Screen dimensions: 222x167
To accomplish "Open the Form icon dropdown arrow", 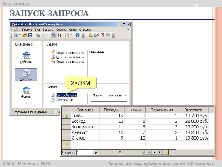I will [71, 35].
